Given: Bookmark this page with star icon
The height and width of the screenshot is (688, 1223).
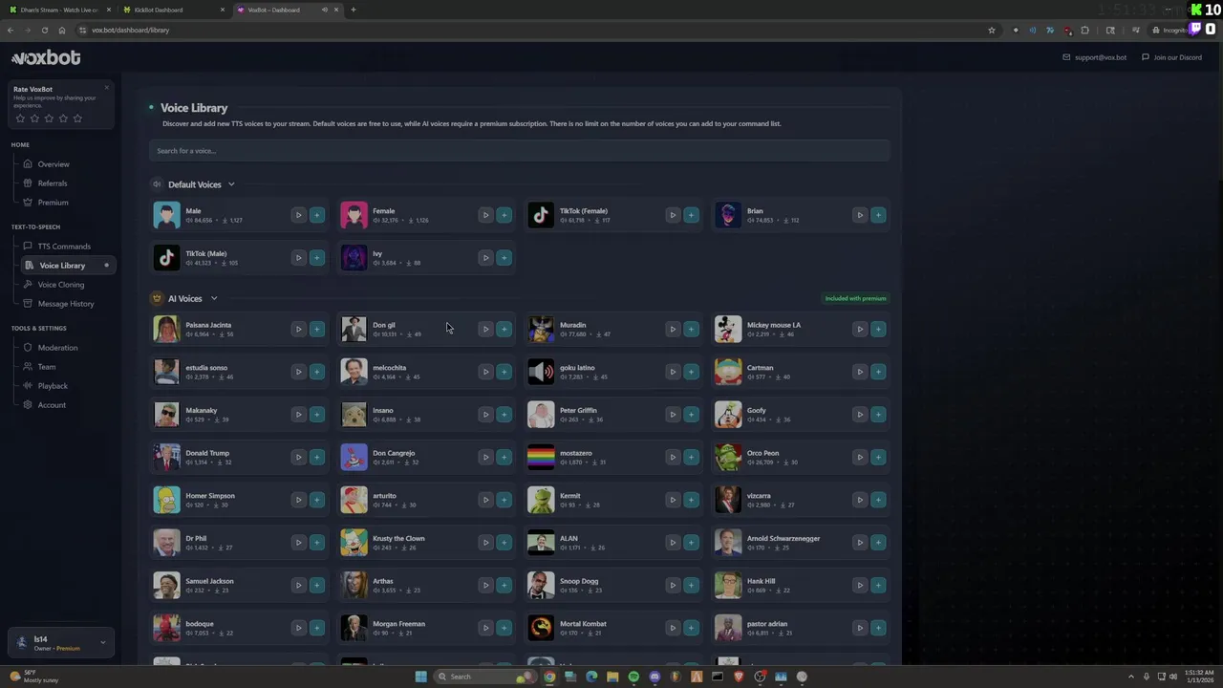Looking at the screenshot, I should coord(991,30).
